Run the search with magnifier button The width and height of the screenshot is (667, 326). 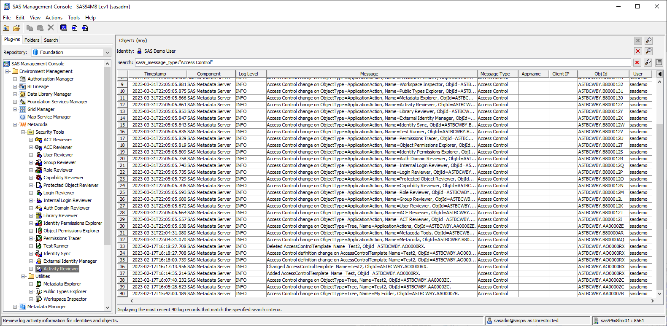click(648, 62)
